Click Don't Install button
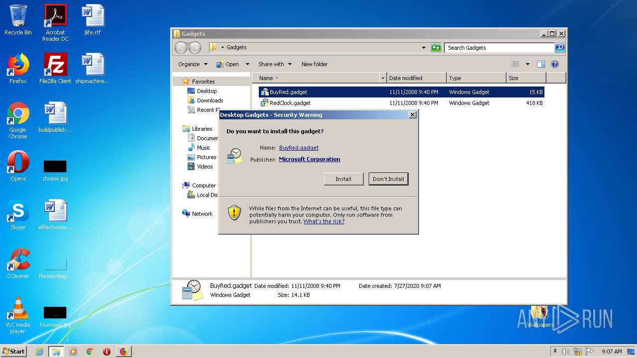 pos(389,179)
